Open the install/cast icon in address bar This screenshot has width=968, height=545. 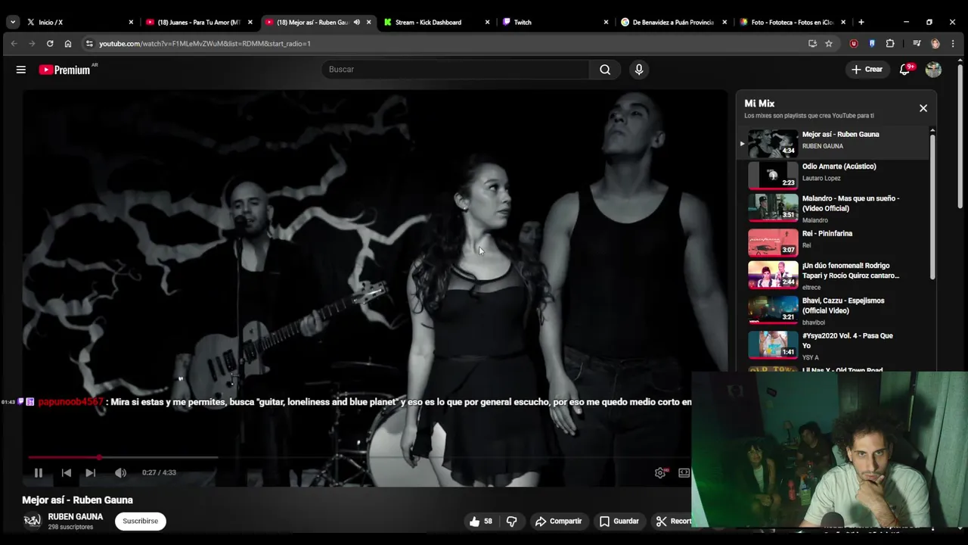pyautogui.click(x=812, y=44)
